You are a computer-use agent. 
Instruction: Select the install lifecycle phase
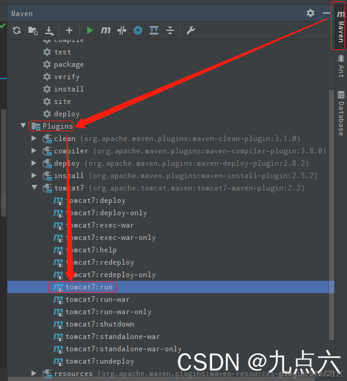(x=69, y=89)
